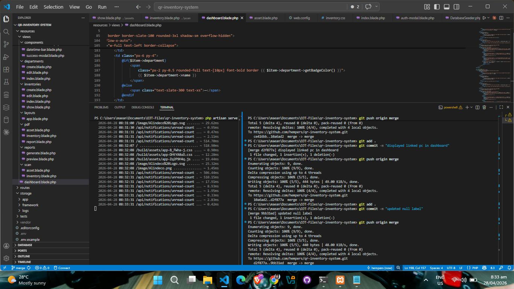Viewport: 514px width, 289px height.
Task: Switch to the PROBLEMS panel tab
Action: point(101,107)
